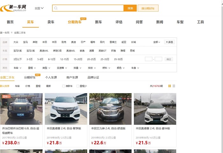
Task: Expand the 燃料 filter dropdown
Action: click(106, 68)
